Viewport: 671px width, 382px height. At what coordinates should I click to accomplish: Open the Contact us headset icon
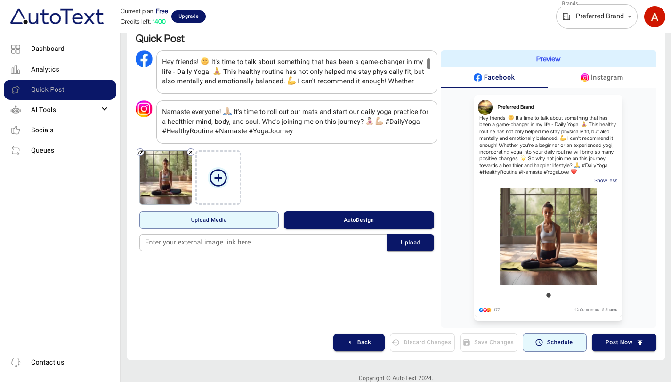pyautogui.click(x=16, y=362)
